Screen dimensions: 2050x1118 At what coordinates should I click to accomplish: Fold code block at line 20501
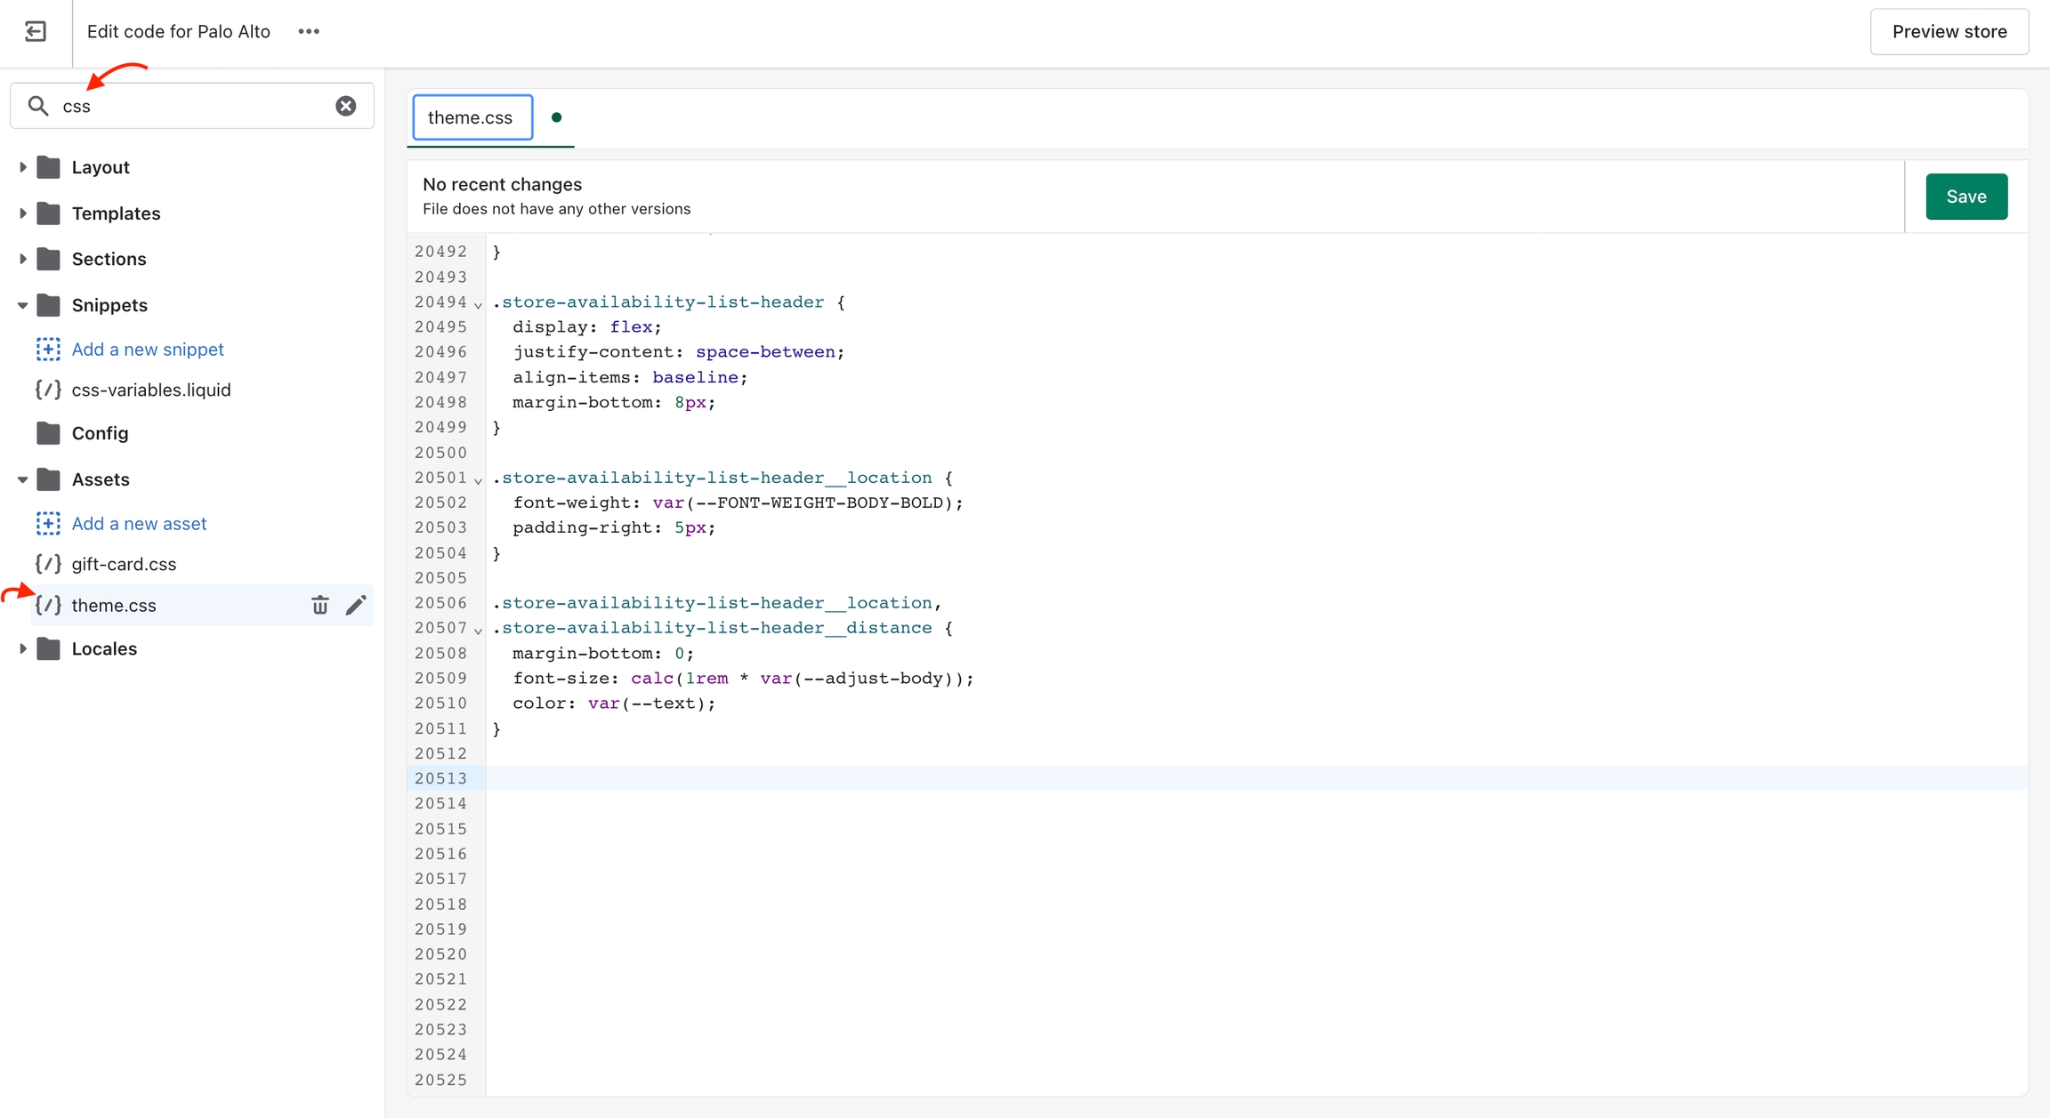tap(479, 480)
